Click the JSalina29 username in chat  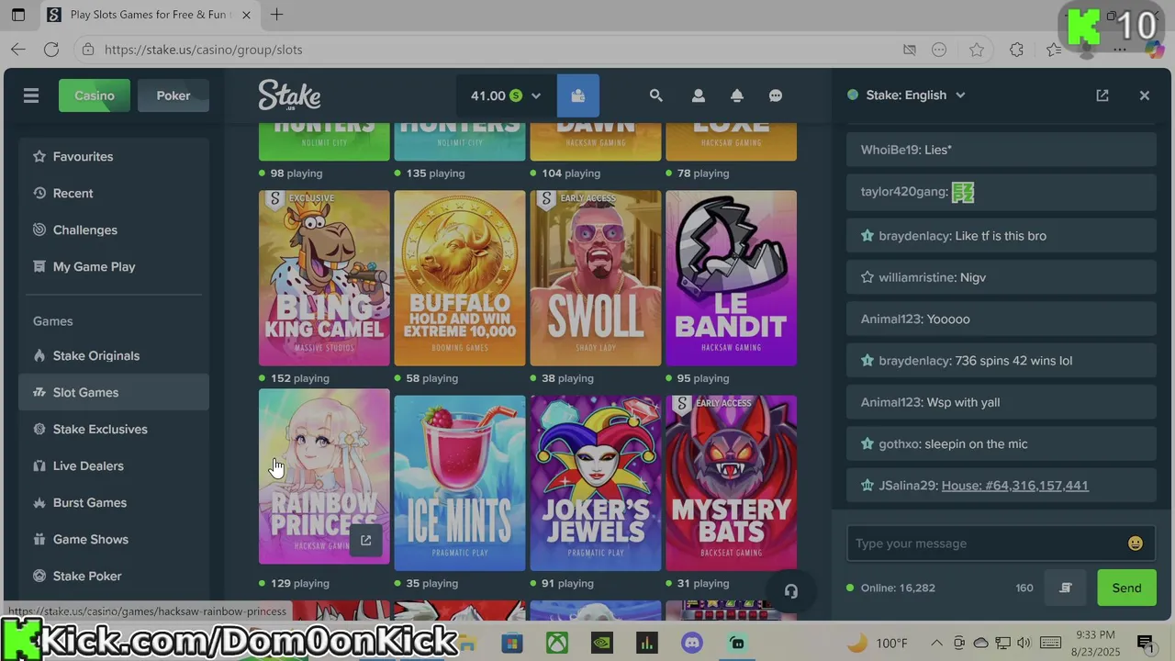(907, 486)
